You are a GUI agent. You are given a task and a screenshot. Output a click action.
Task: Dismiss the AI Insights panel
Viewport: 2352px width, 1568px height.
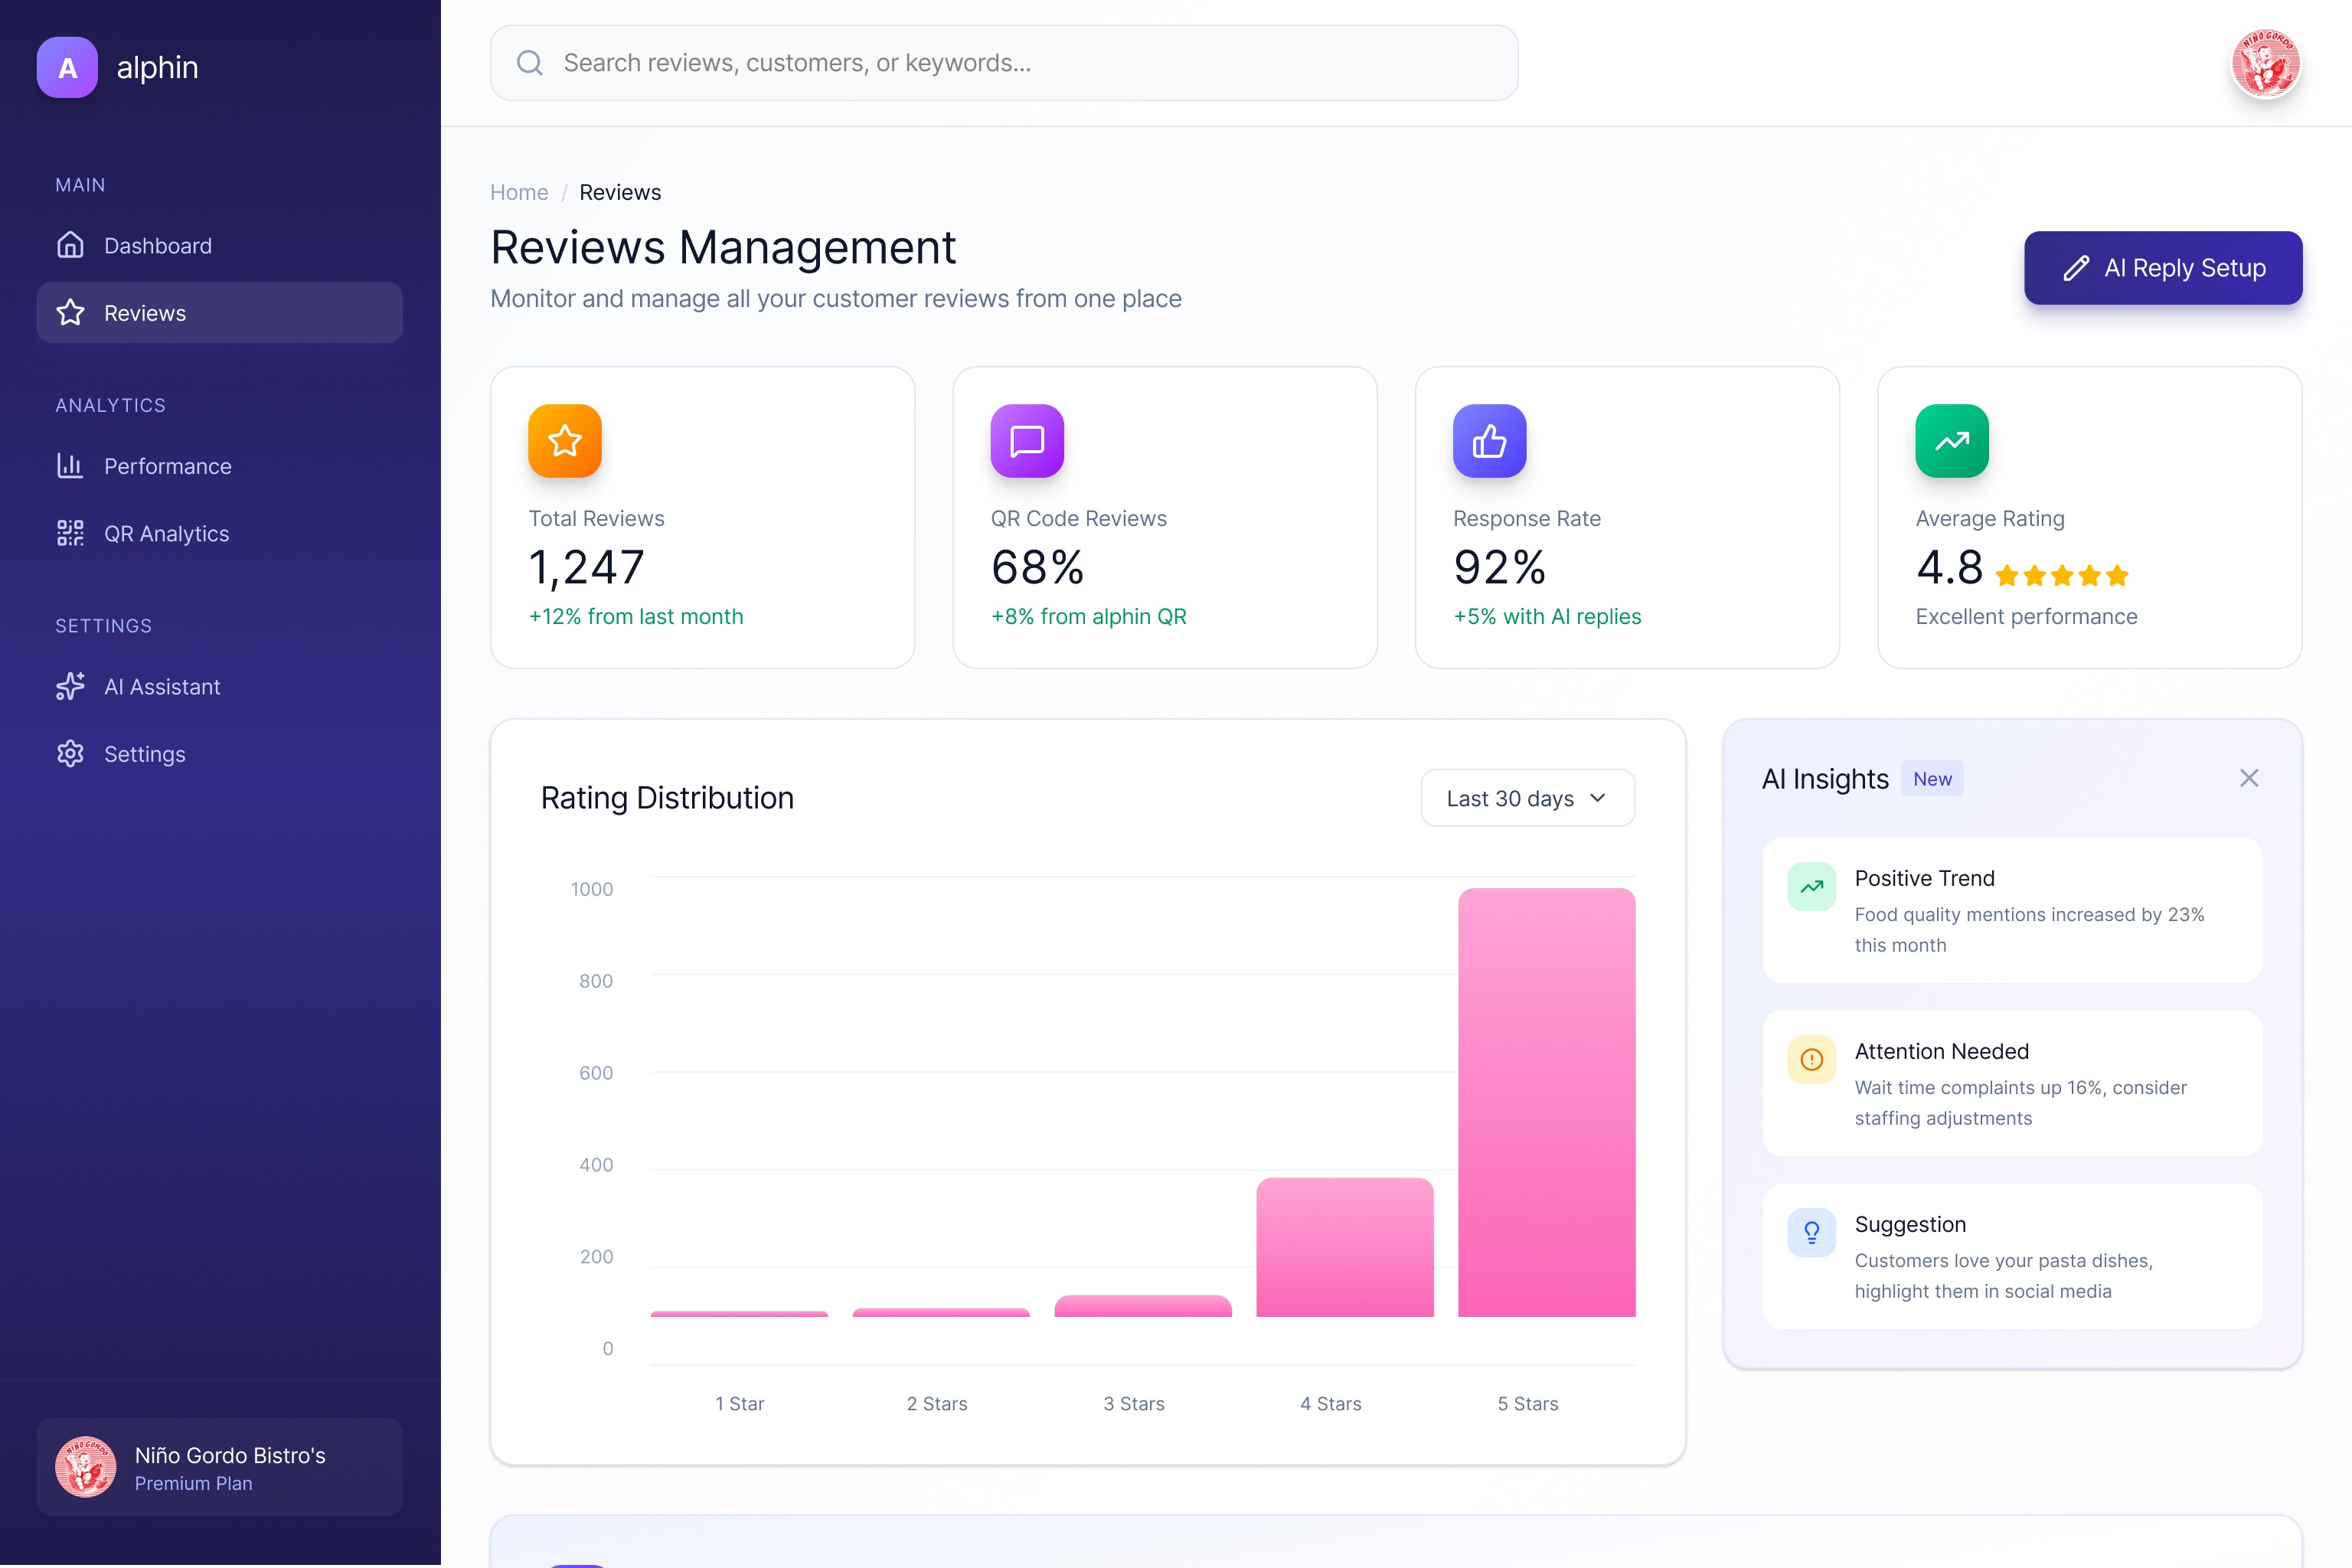click(x=2248, y=778)
